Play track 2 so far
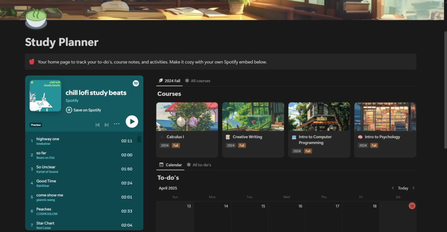The width and height of the screenshot is (447, 232). pos(82,155)
